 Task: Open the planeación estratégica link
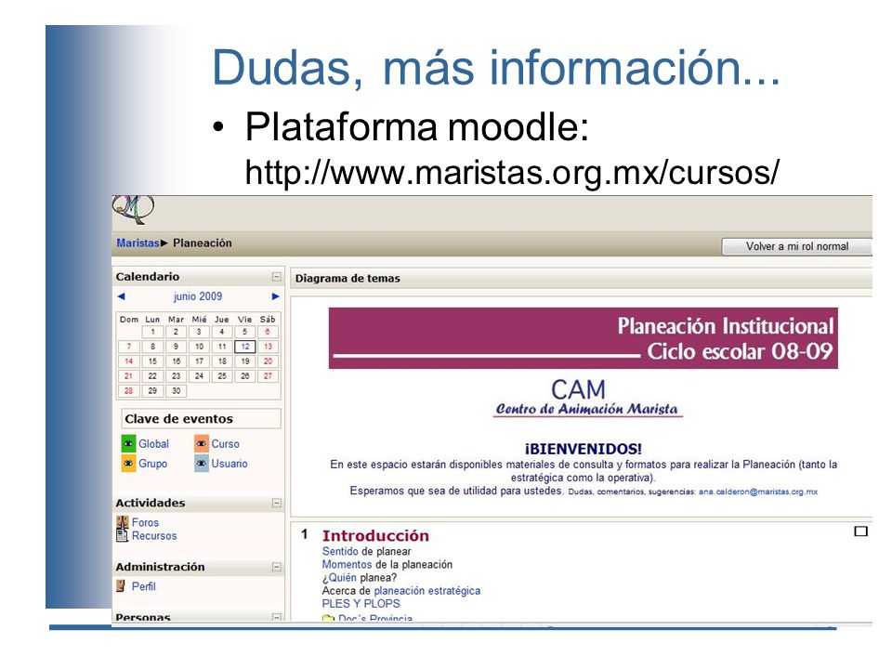tap(427, 591)
